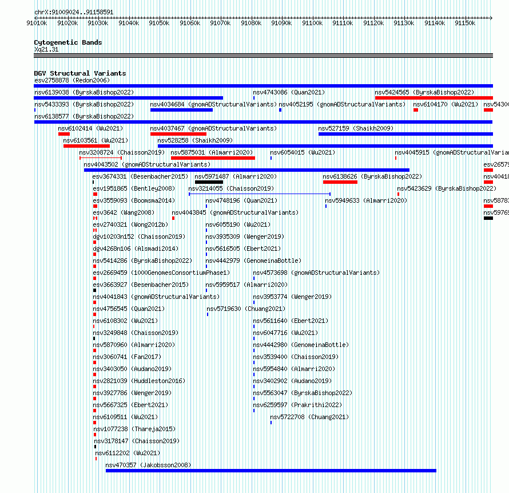Screen dimensions: 509x493
Task: Click the Xq21.31 cytogenetic band bar
Action: (x=263, y=56)
